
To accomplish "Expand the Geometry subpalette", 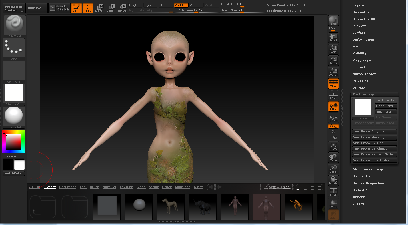I will (x=361, y=12).
